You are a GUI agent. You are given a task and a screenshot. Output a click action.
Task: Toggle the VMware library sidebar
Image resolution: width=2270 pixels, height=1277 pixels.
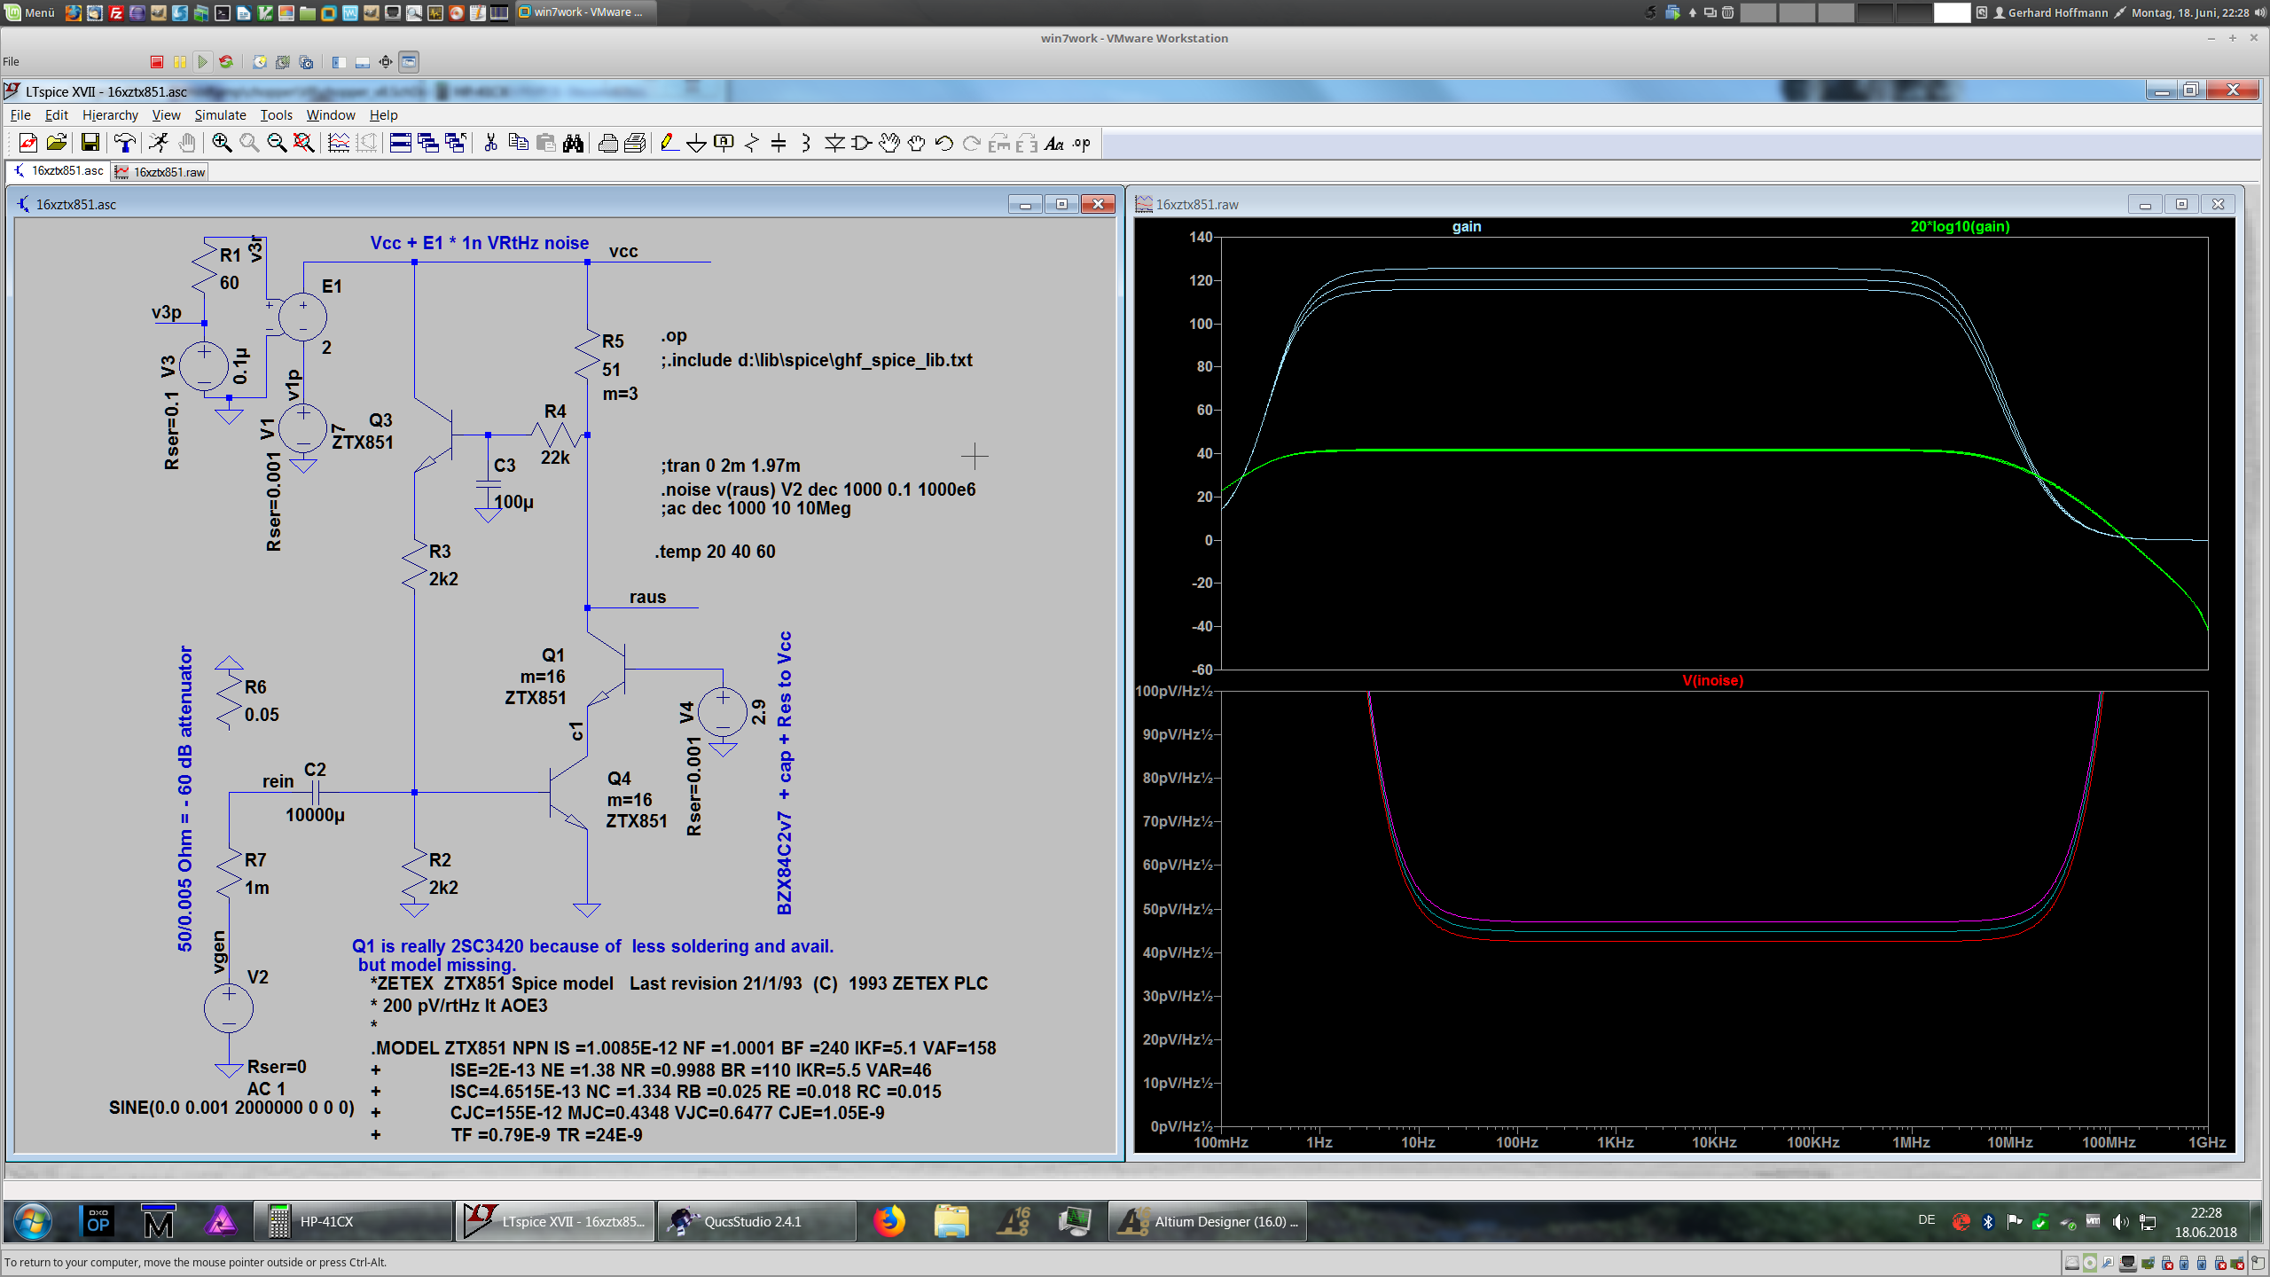point(339,62)
